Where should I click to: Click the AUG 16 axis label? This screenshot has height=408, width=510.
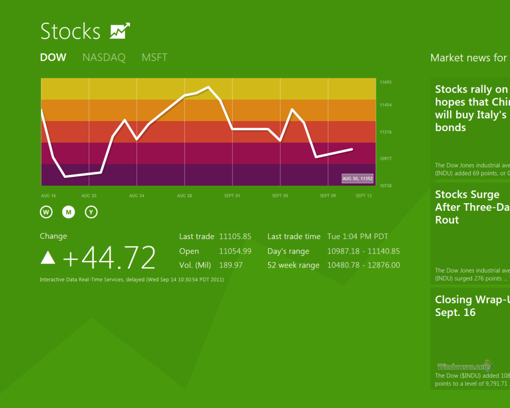click(x=48, y=196)
